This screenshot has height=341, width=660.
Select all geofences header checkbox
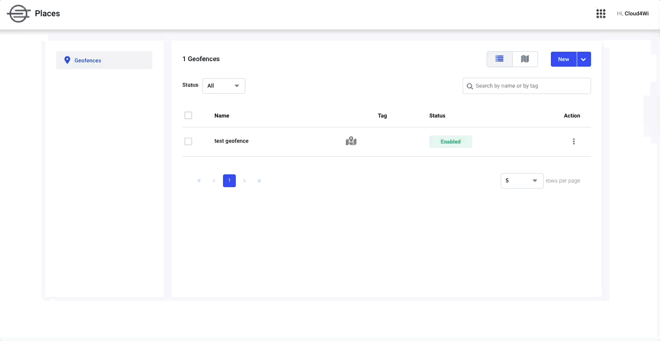pos(188,115)
